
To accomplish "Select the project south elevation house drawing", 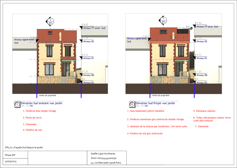I will pos(170,55).
